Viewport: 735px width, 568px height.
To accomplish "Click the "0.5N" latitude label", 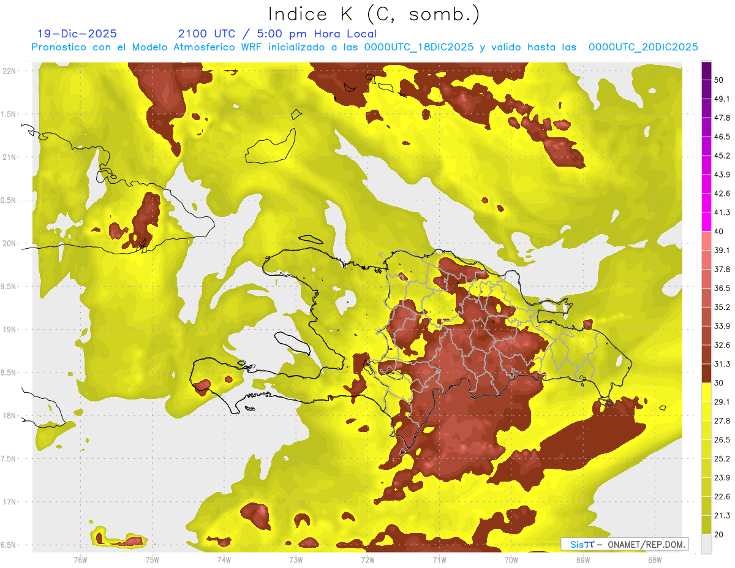I will [x=10, y=200].
